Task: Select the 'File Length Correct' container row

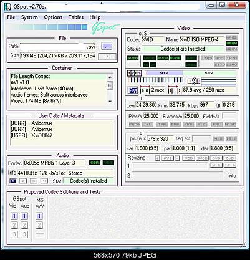Action: coord(58,76)
